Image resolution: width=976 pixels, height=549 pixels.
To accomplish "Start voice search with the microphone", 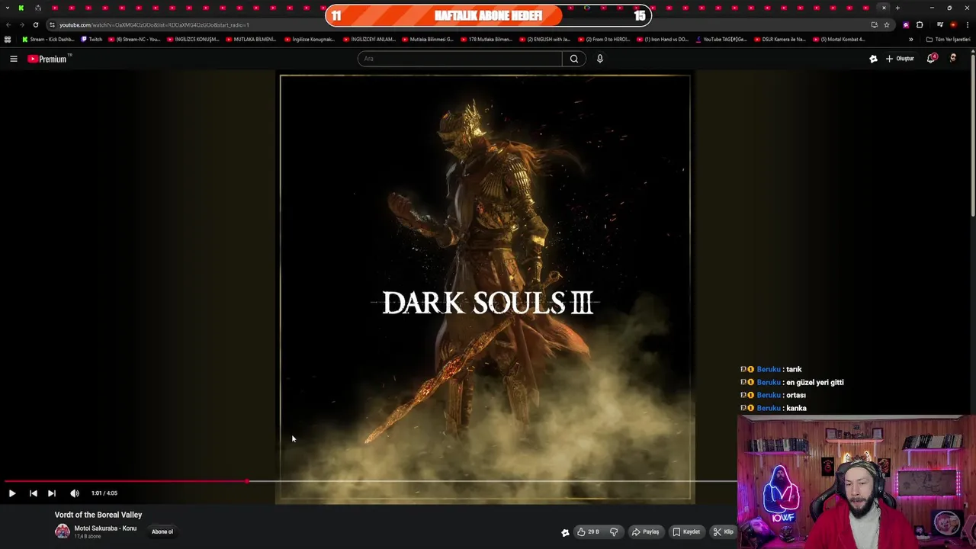I will (600, 59).
